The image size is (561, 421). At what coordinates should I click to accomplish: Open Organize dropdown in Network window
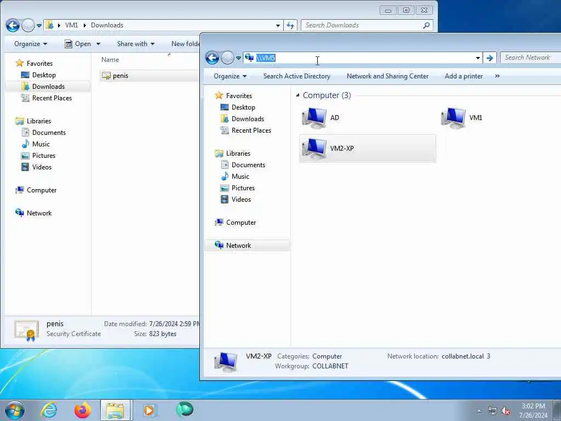230,76
